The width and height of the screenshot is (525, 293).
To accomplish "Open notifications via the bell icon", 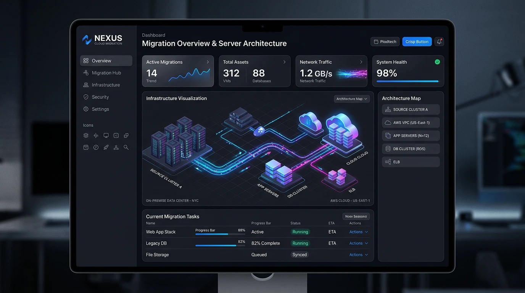I will (x=439, y=42).
